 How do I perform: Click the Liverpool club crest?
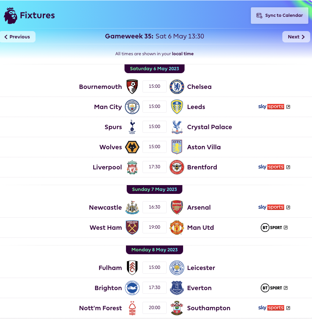pyautogui.click(x=132, y=167)
